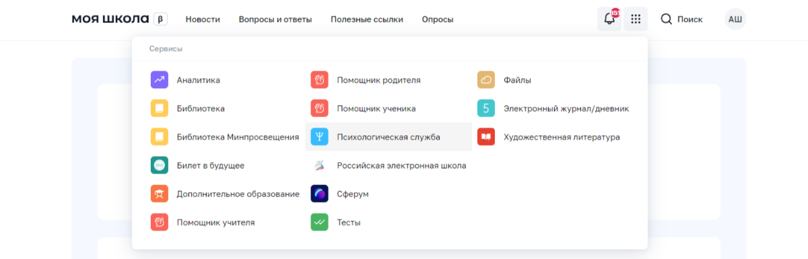Open the notifications bell
The height and width of the screenshot is (259, 808).
pyautogui.click(x=609, y=19)
